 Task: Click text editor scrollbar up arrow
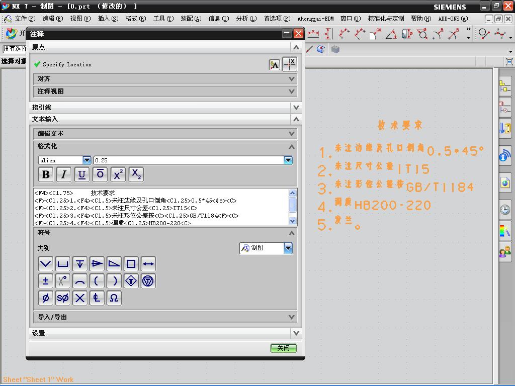(x=292, y=193)
